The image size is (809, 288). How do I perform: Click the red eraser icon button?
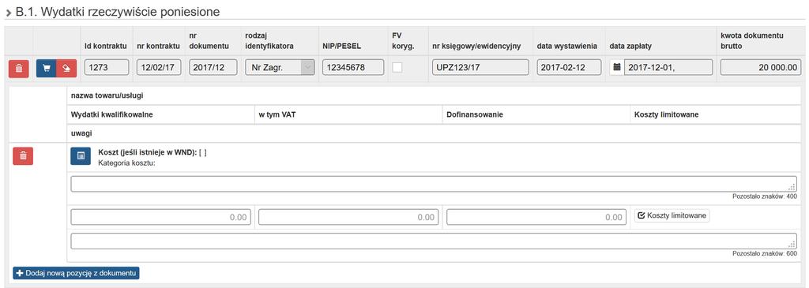point(66,69)
